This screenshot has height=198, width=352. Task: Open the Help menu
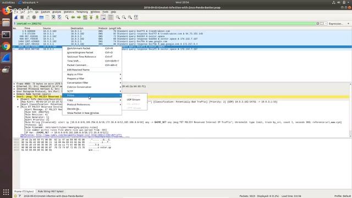coord(113,12)
